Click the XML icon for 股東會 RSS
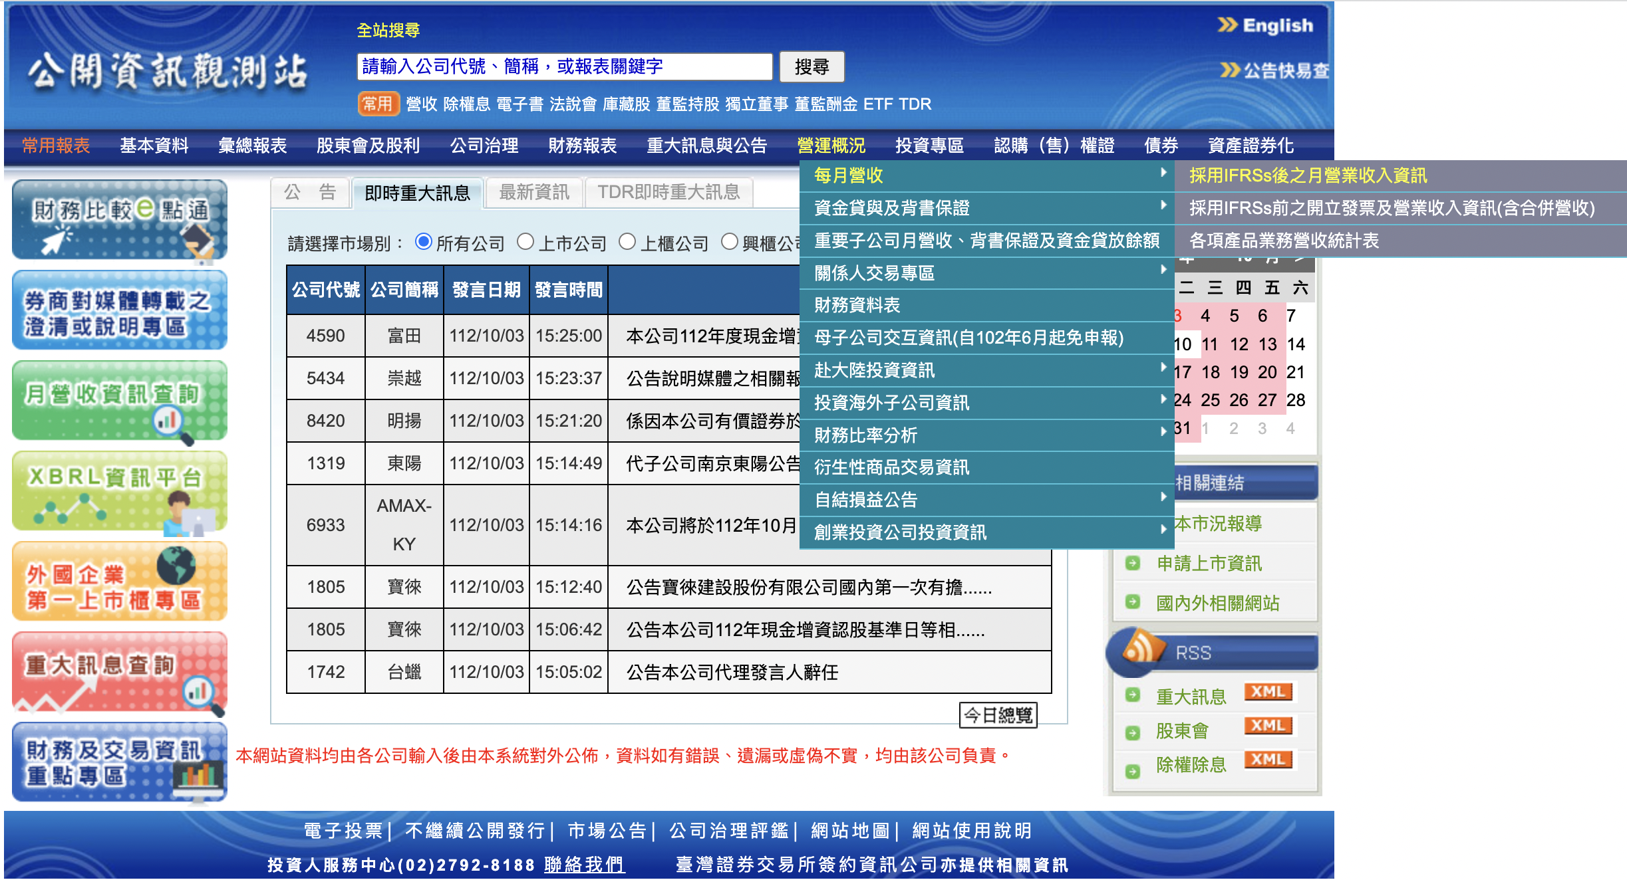 coord(1268,726)
